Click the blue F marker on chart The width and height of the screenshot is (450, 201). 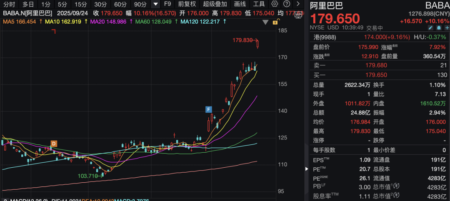point(209,109)
